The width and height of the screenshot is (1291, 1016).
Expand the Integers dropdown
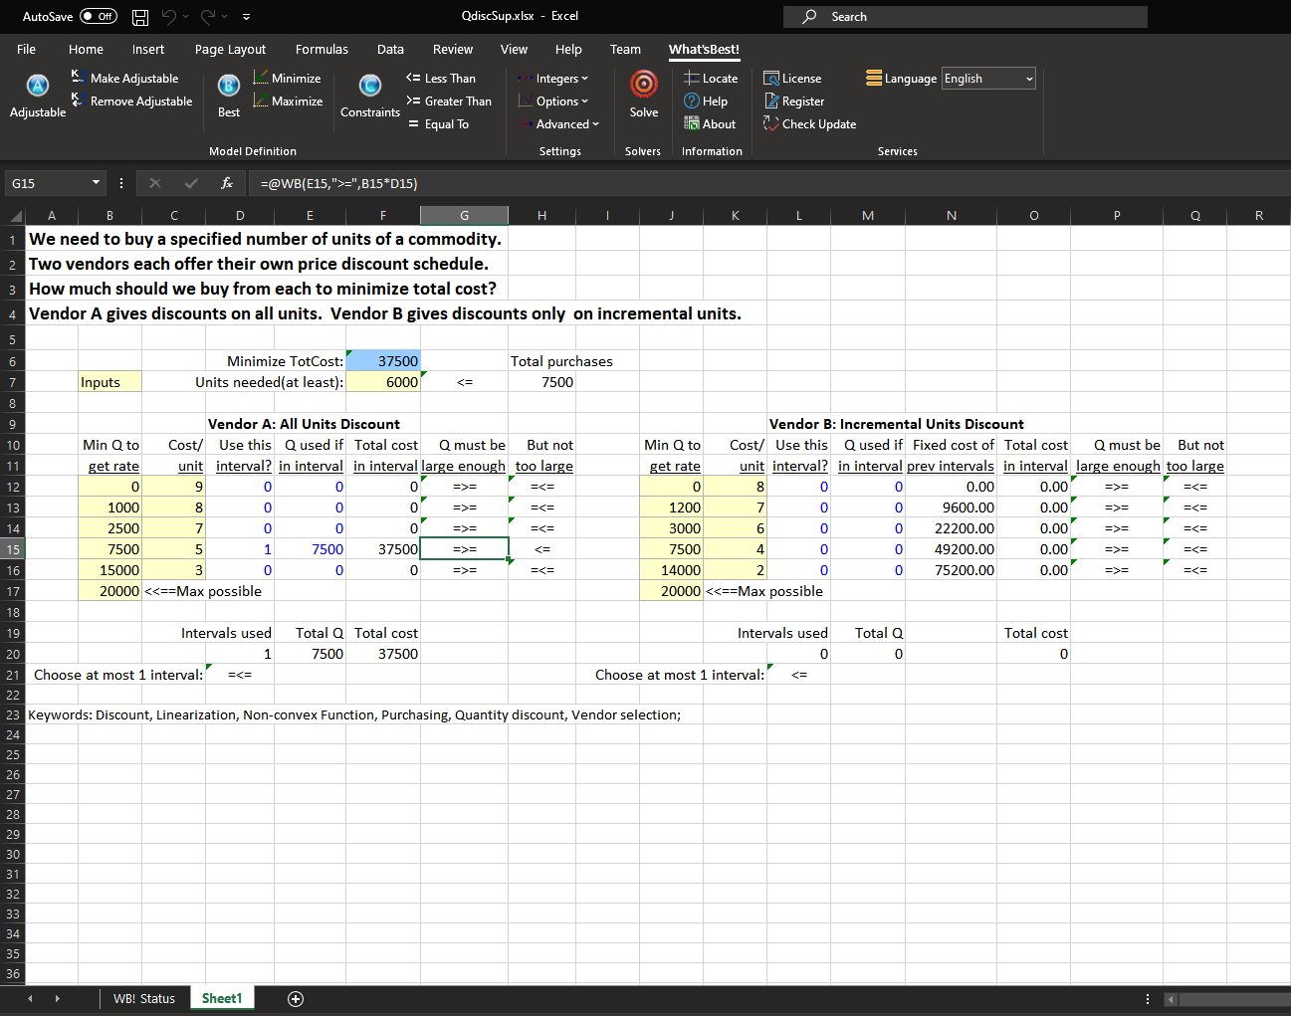pos(553,79)
